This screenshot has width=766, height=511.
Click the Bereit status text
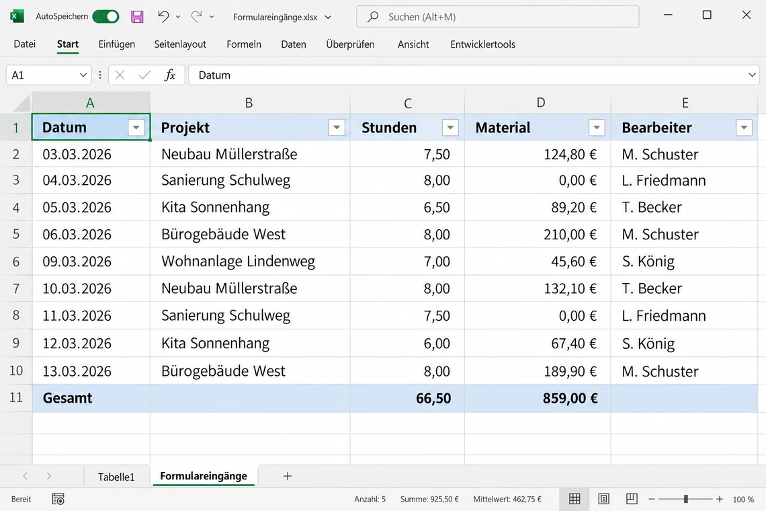(x=21, y=500)
